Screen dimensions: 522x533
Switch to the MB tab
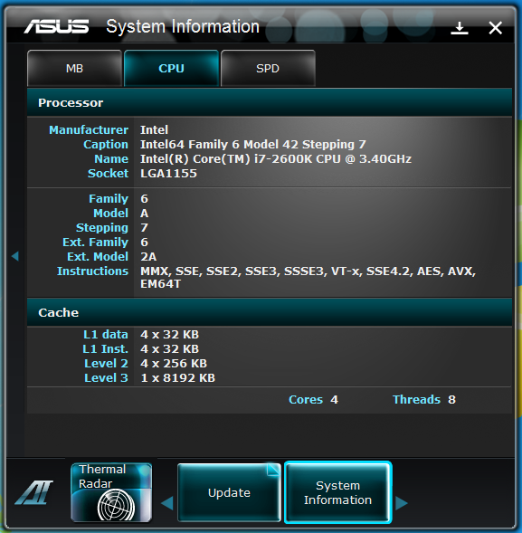coord(74,69)
